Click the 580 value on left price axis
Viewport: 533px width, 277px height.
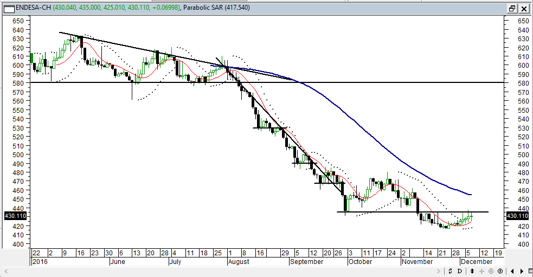[x=18, y=83]
